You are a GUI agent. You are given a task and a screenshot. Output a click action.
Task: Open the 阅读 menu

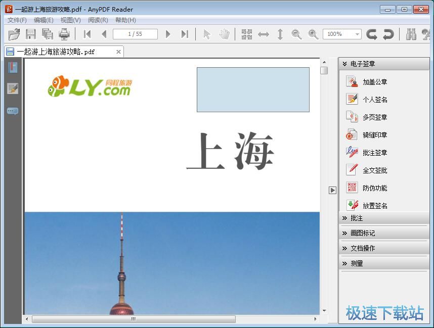(x=97, y=20)
